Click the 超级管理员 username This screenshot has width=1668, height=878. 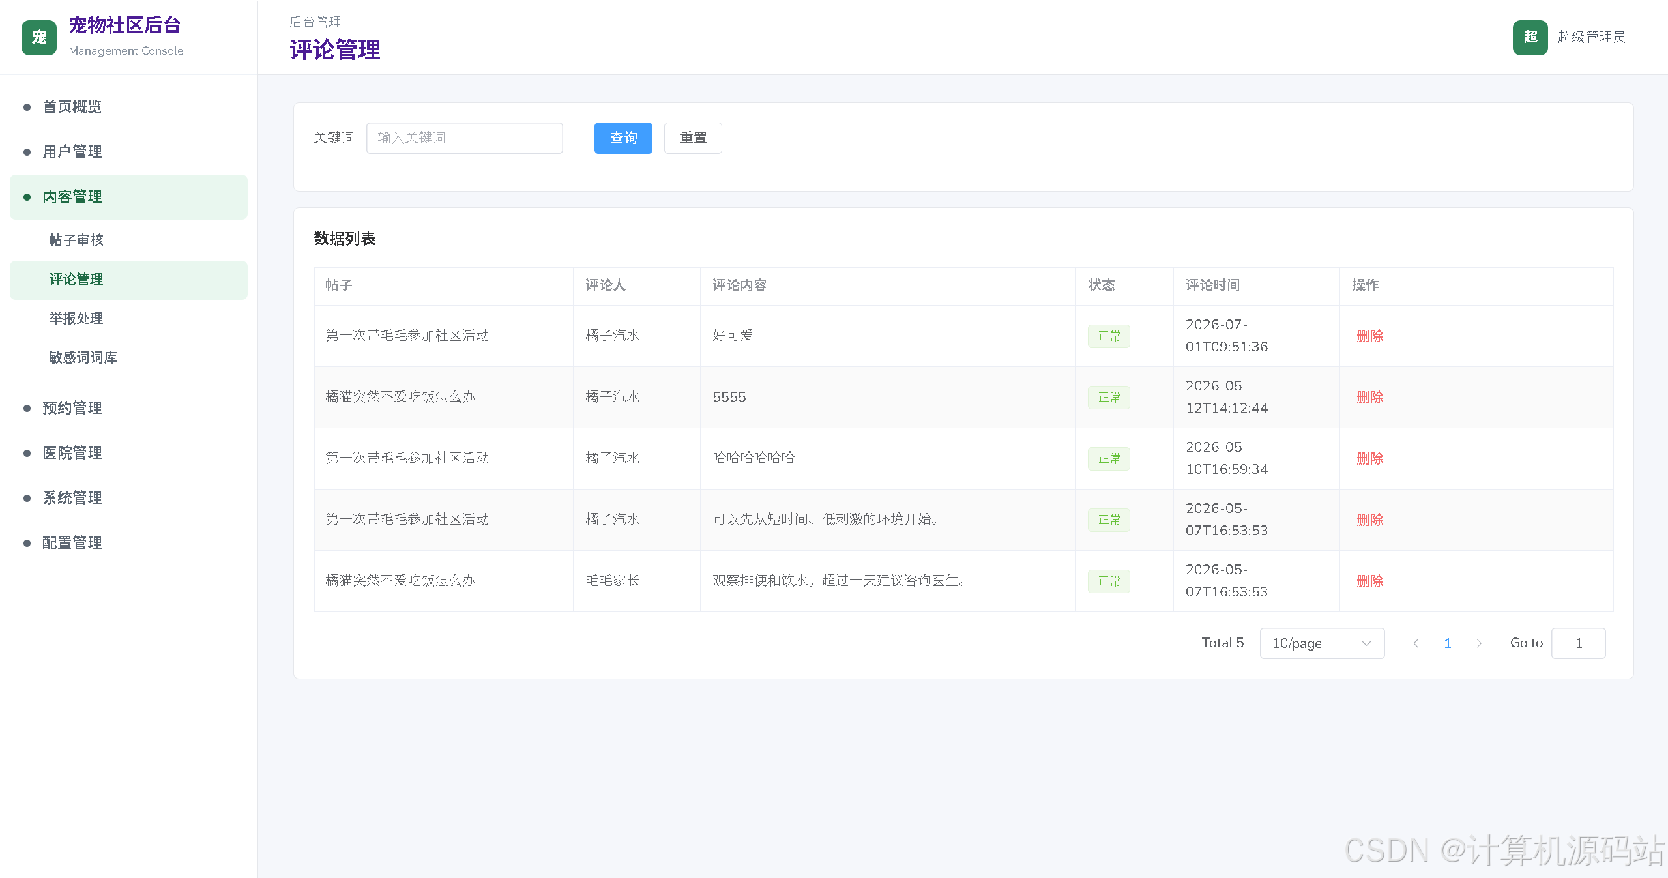click(1591, 37)
